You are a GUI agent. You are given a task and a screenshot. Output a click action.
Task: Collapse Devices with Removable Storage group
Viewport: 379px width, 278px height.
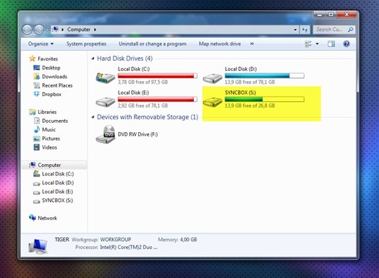point(93,117)
